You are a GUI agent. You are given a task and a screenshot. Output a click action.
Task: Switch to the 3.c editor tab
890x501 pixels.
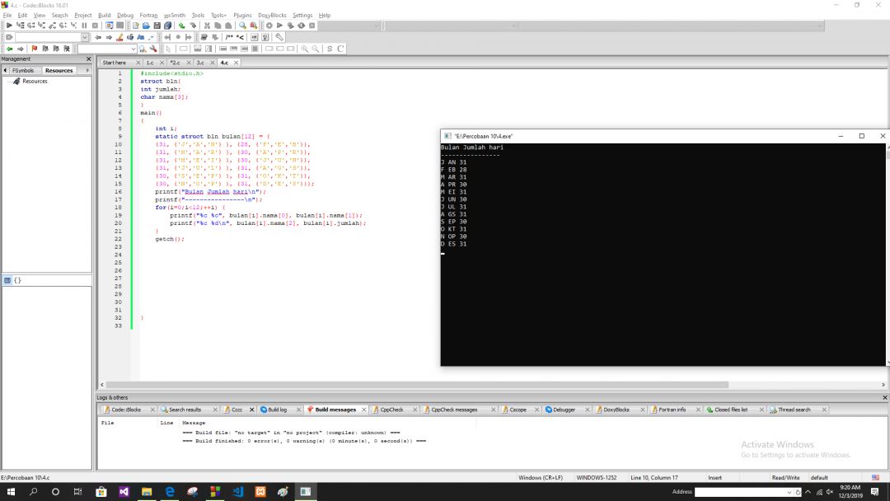point(200,63)
